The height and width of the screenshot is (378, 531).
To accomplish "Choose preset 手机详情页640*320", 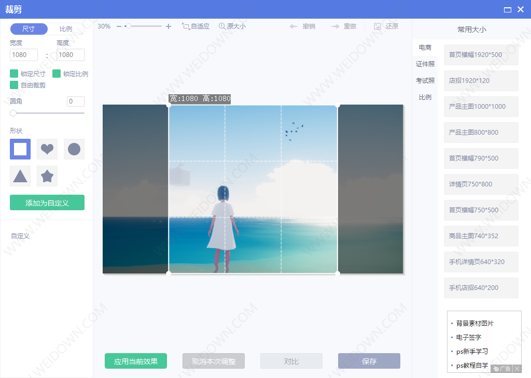I will pyautogui.click(x=481, y=262).
